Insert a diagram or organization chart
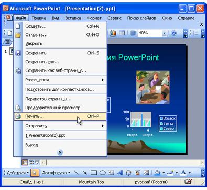 tap(128, 173)
